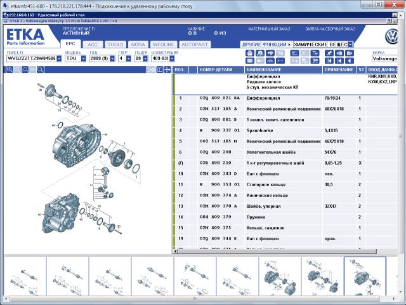Open the ГОД dropdown showing 2009 (9)
The width and height of the screenshot is (406, 305).
coord(112,58)
